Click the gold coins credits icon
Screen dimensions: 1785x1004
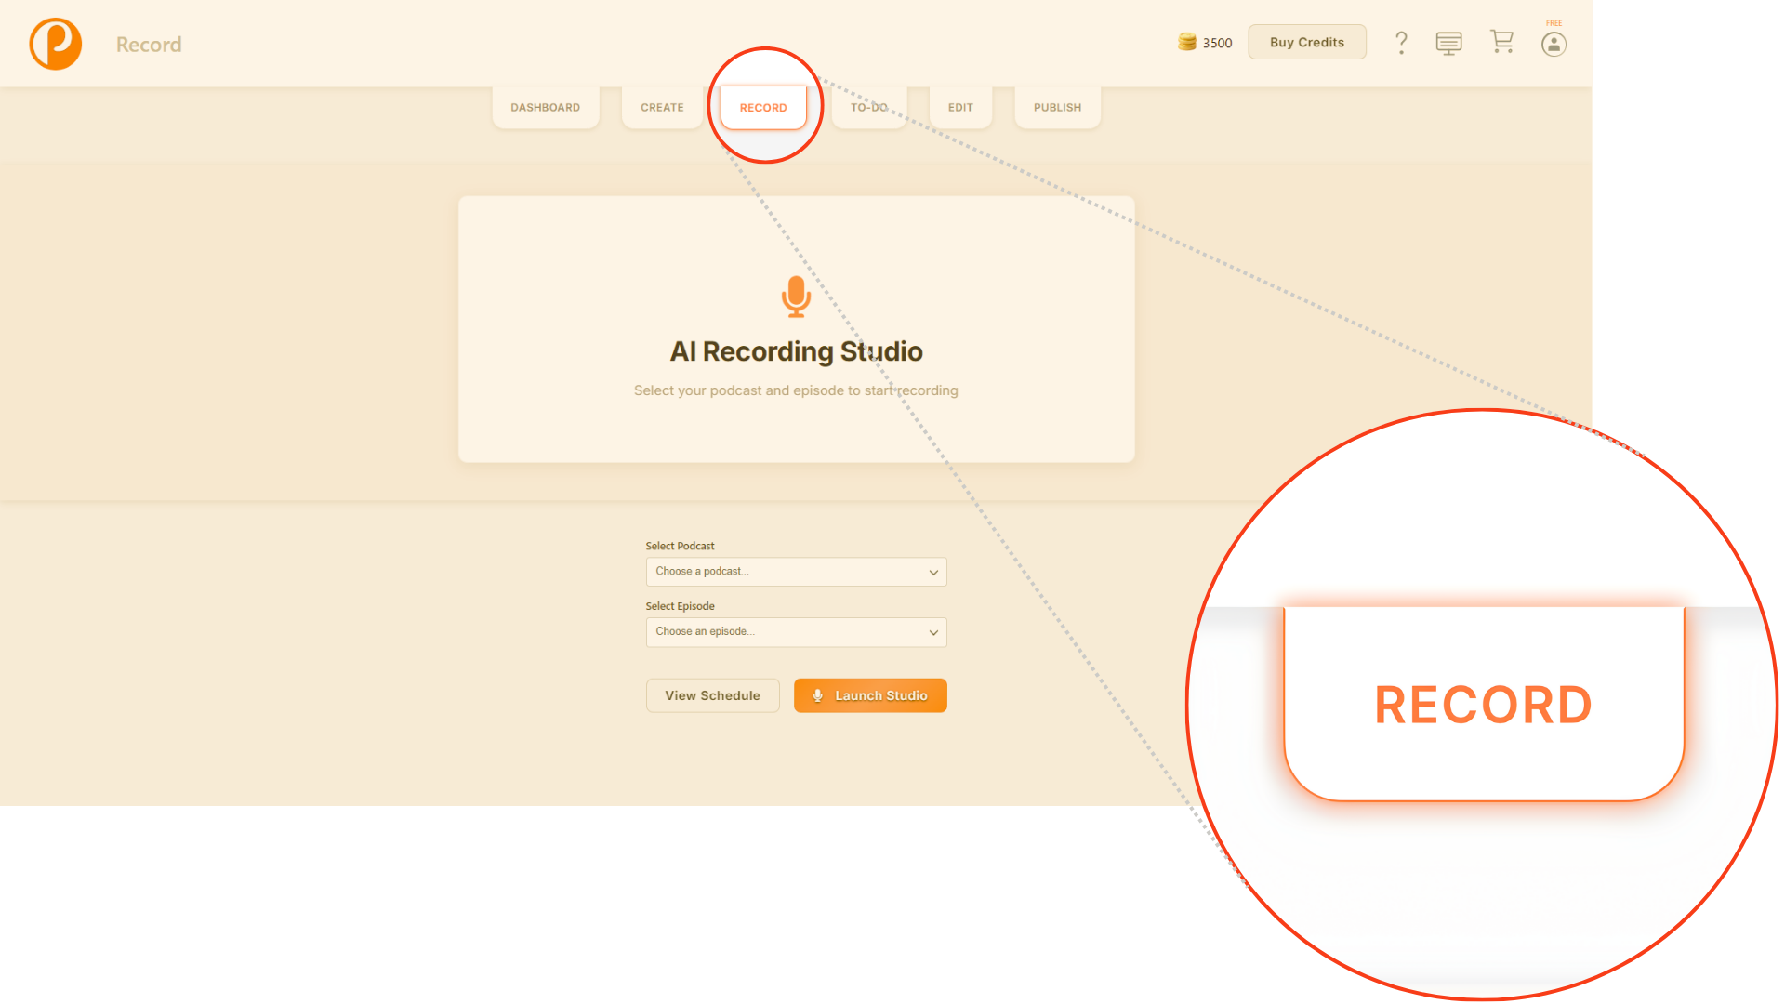point(1187,42)
